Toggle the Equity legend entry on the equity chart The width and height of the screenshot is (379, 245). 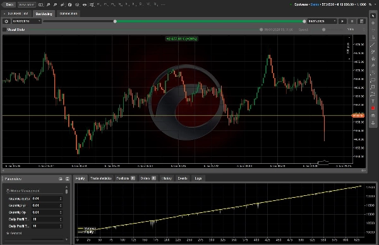coord(86,232)
